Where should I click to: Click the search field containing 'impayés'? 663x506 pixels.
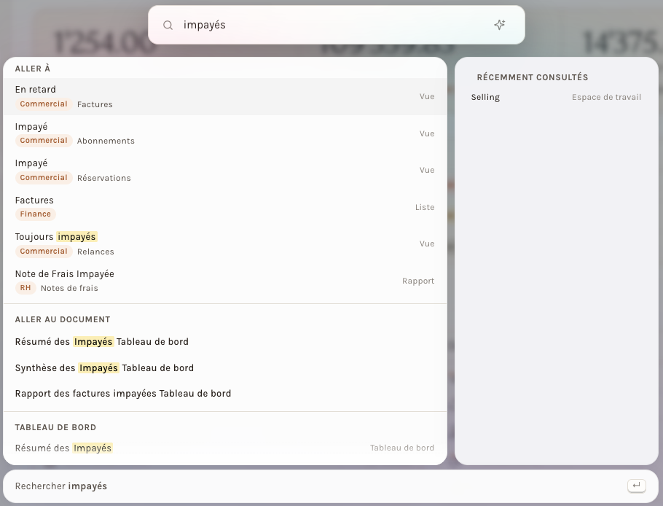click(336, 25)
